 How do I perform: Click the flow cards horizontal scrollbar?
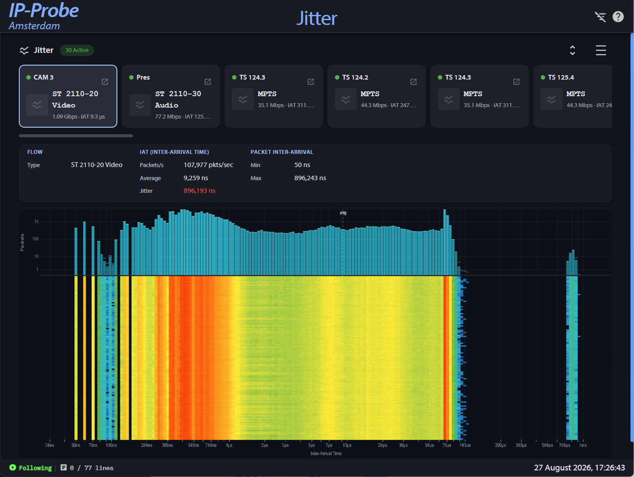(x=76, y=136)
